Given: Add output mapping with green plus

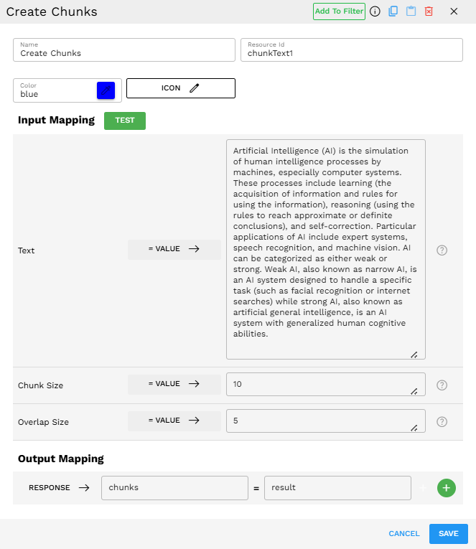Looking at the screenshot, I should click(x=446, y=488).
